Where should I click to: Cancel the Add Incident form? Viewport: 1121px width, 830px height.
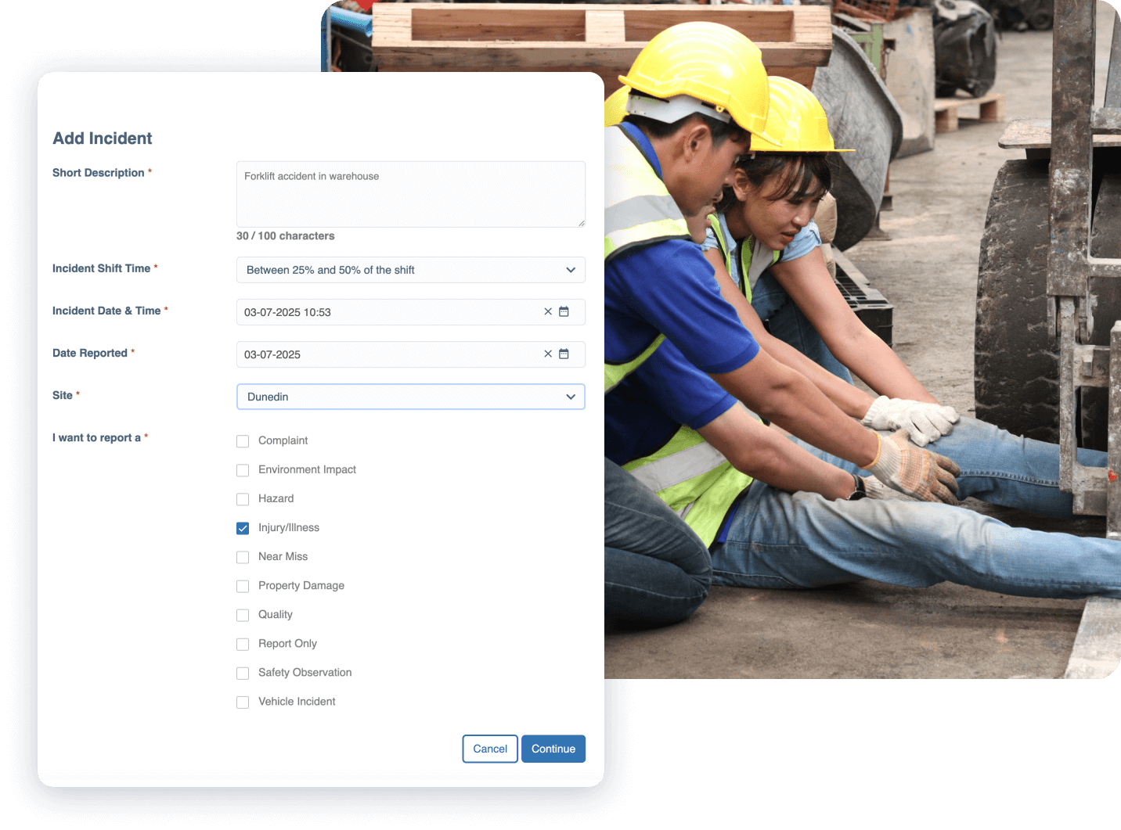(x=490, y=749)
